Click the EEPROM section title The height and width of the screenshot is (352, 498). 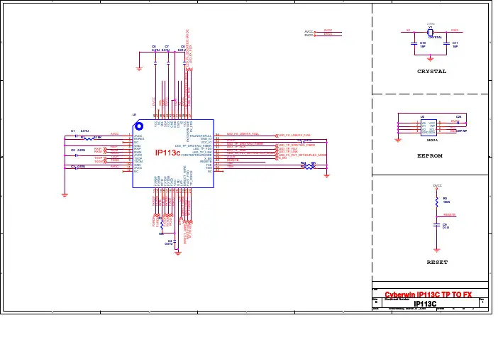430,155
